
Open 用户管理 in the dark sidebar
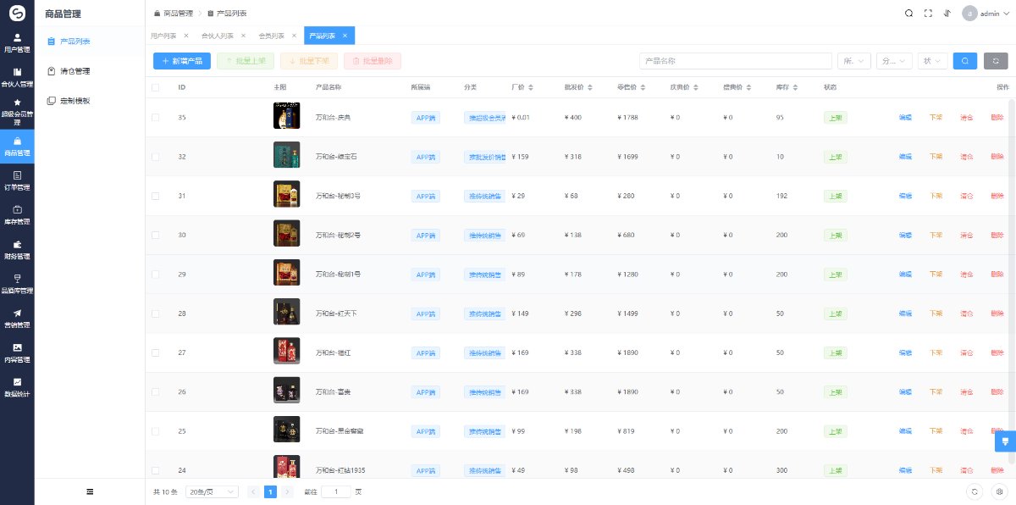(x=17, y=43)
